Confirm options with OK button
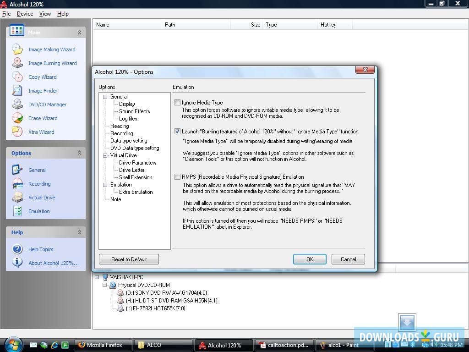The width and height of the screenshot is (469, 352). tap(310, 259)
